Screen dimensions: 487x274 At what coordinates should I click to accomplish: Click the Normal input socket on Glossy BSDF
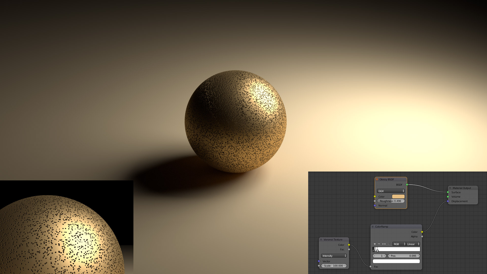point(375,205)
